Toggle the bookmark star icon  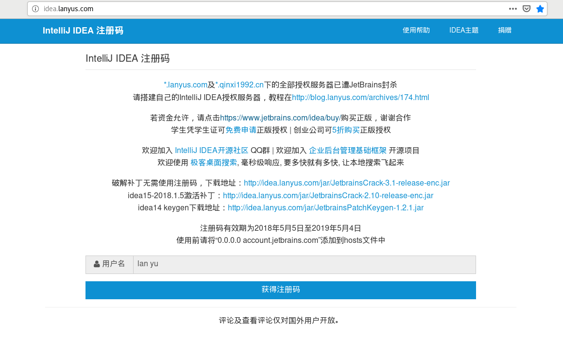(540, 9)
